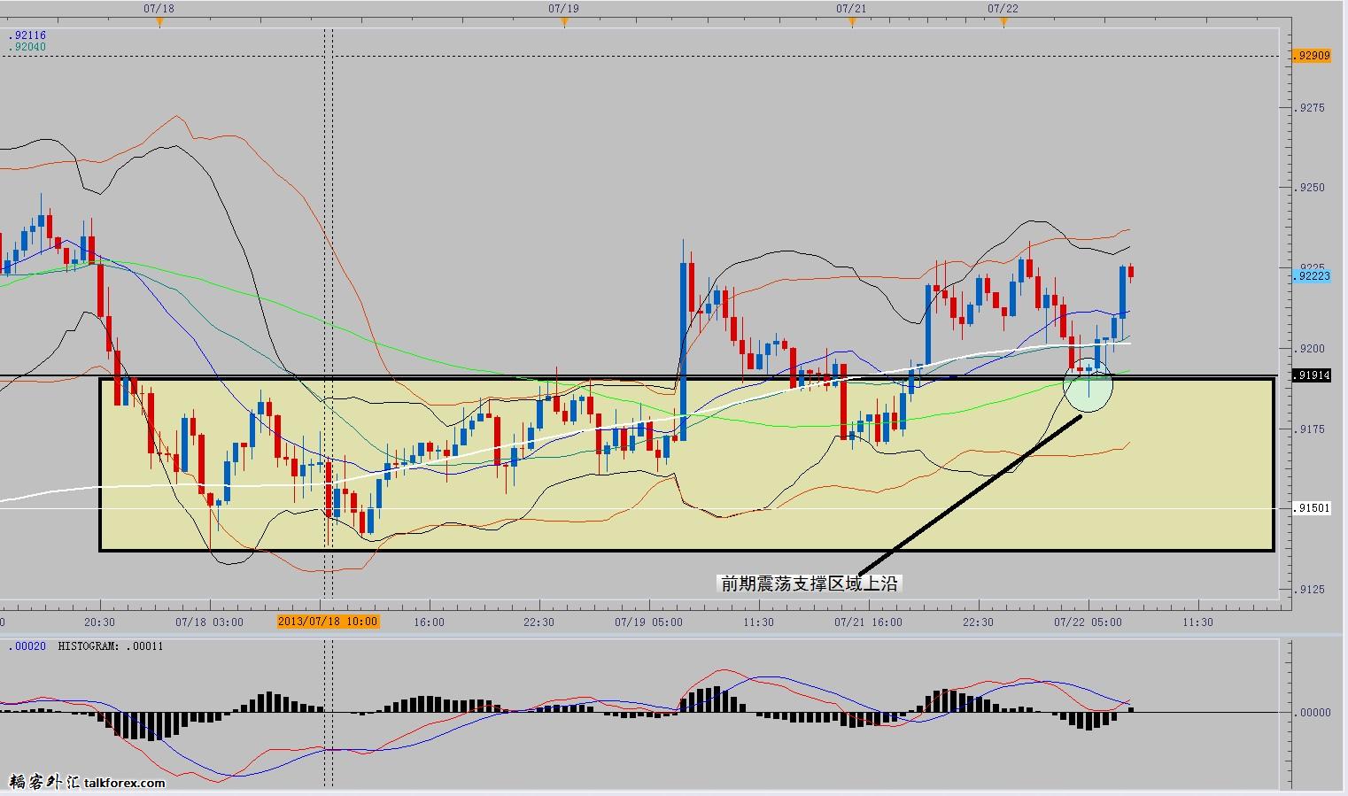Click the 07/19 date marker triangle
The image size is (1348, 796).
click(564, 23)
